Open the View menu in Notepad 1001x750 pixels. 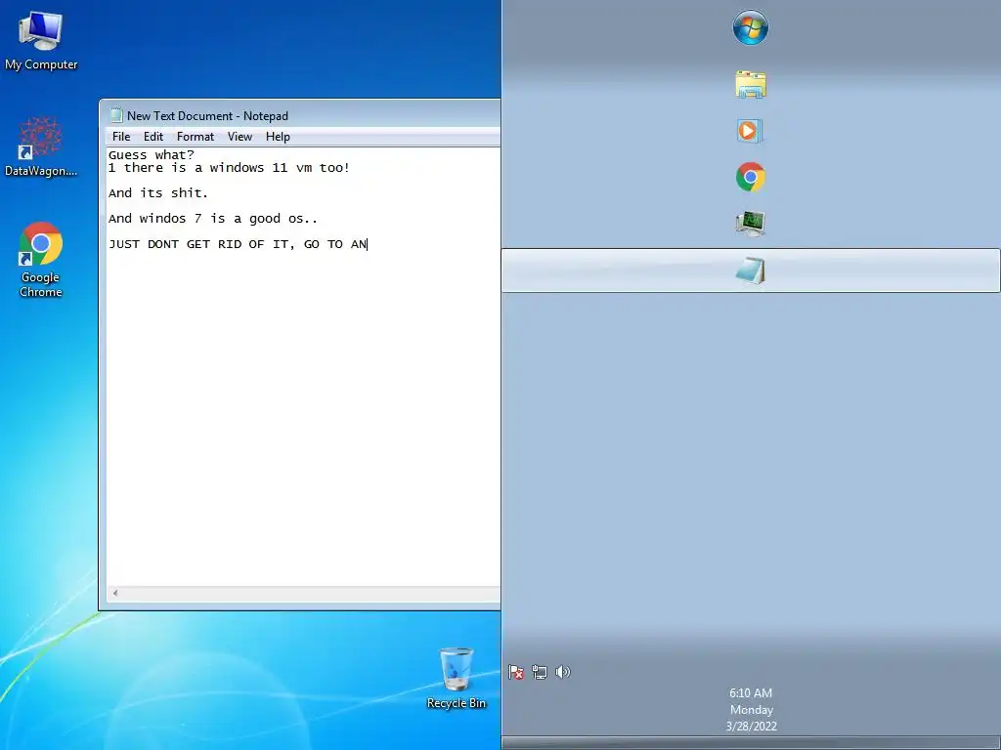click(240, 137)
